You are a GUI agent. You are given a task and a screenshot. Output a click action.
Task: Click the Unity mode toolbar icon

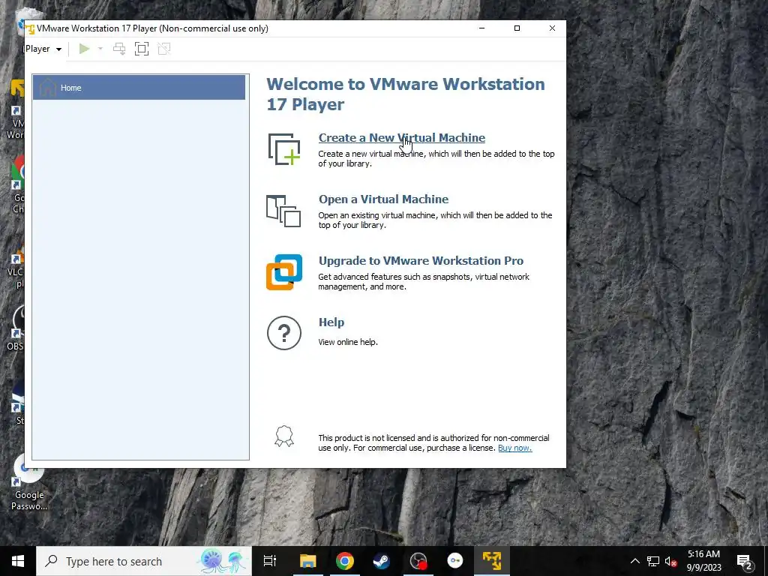(164, 49)
